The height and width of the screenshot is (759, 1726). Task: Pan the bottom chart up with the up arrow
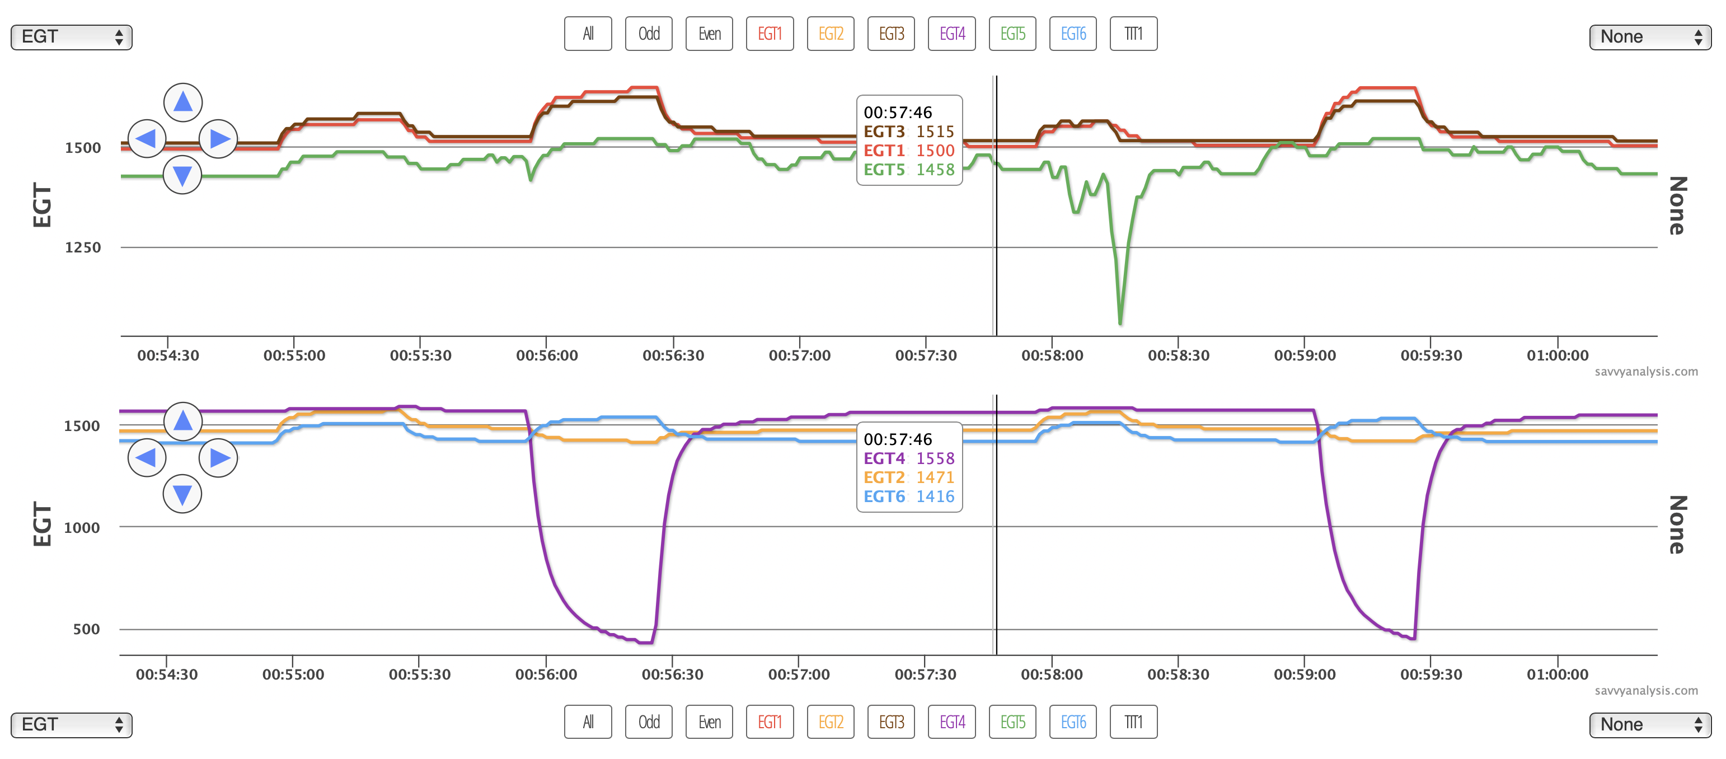point(183,421)
